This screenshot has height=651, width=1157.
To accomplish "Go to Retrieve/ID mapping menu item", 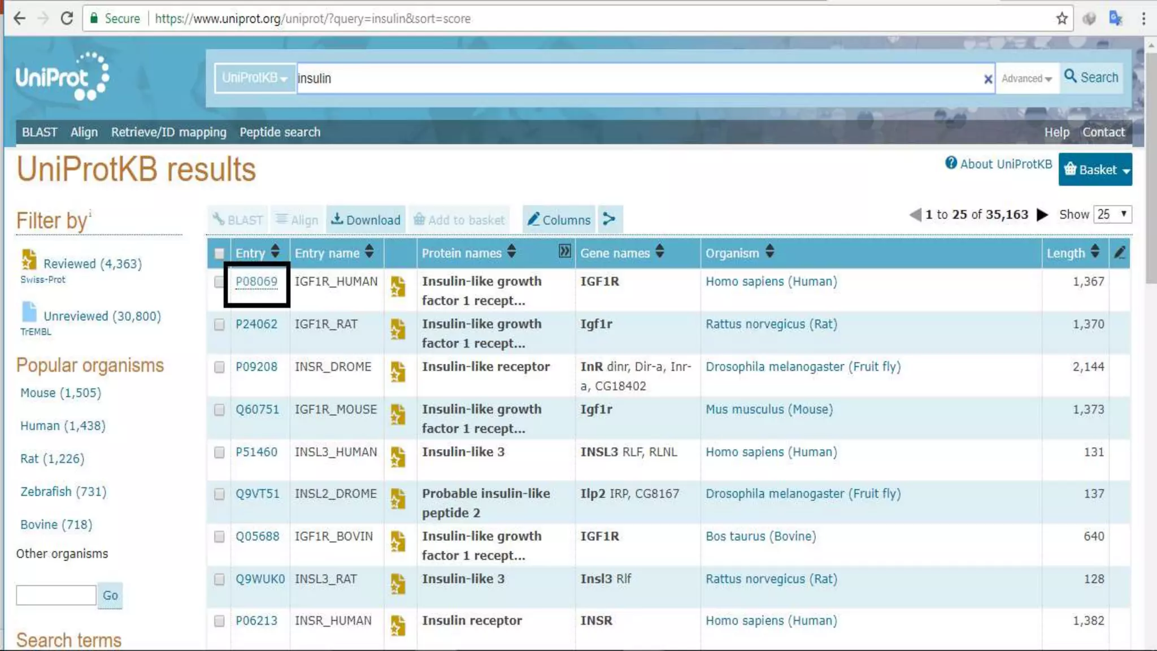I will point(168,132).
